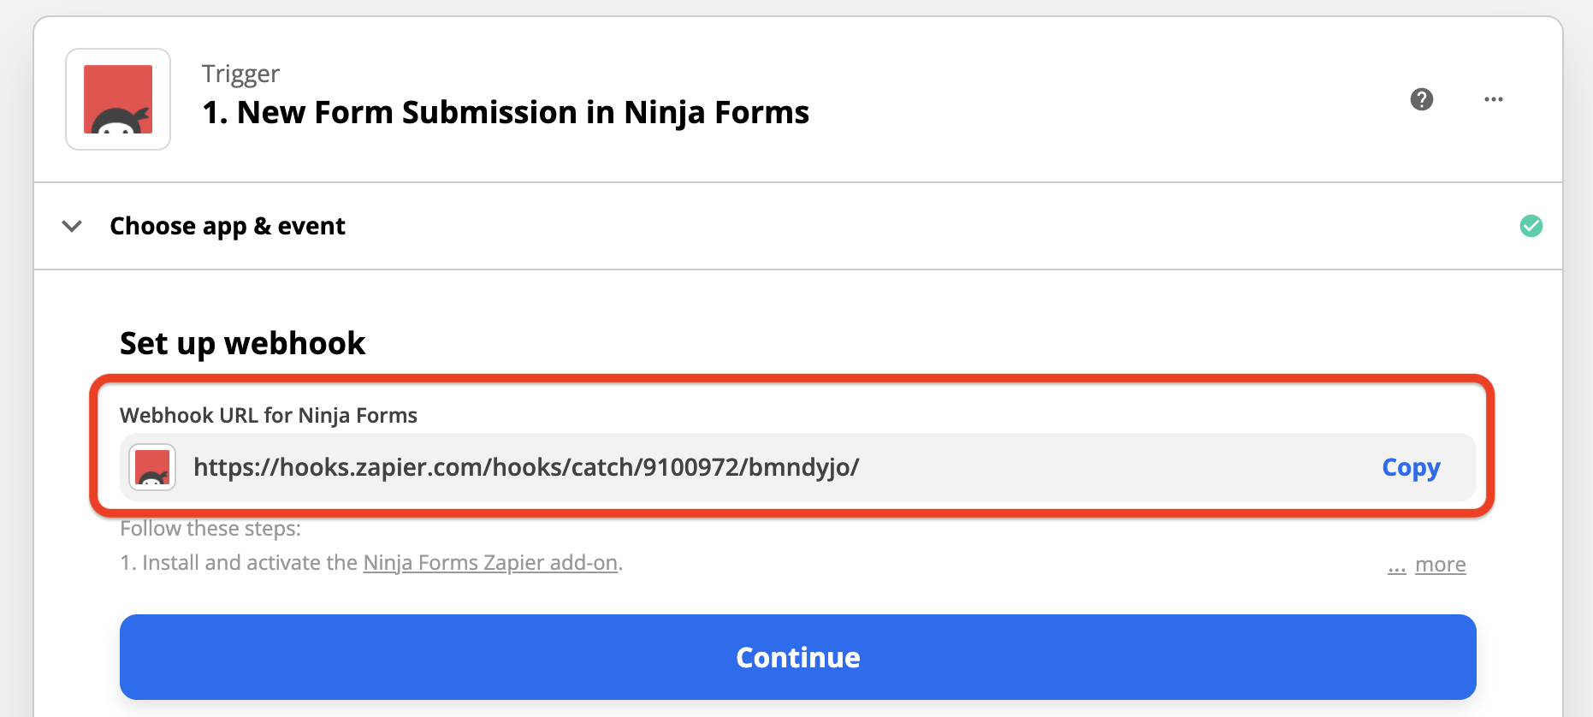This screenshot has width=1593, height=717.
Task: Click the Ninja Forms icon inside the webhook field
Action: pos(151,467)
